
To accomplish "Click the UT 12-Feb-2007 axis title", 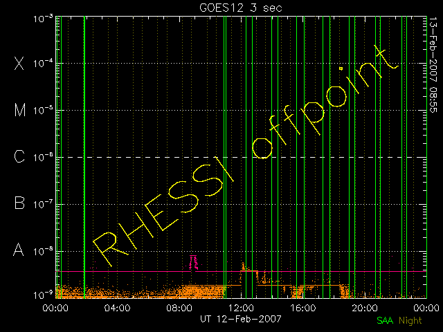I will click(241, 319).
